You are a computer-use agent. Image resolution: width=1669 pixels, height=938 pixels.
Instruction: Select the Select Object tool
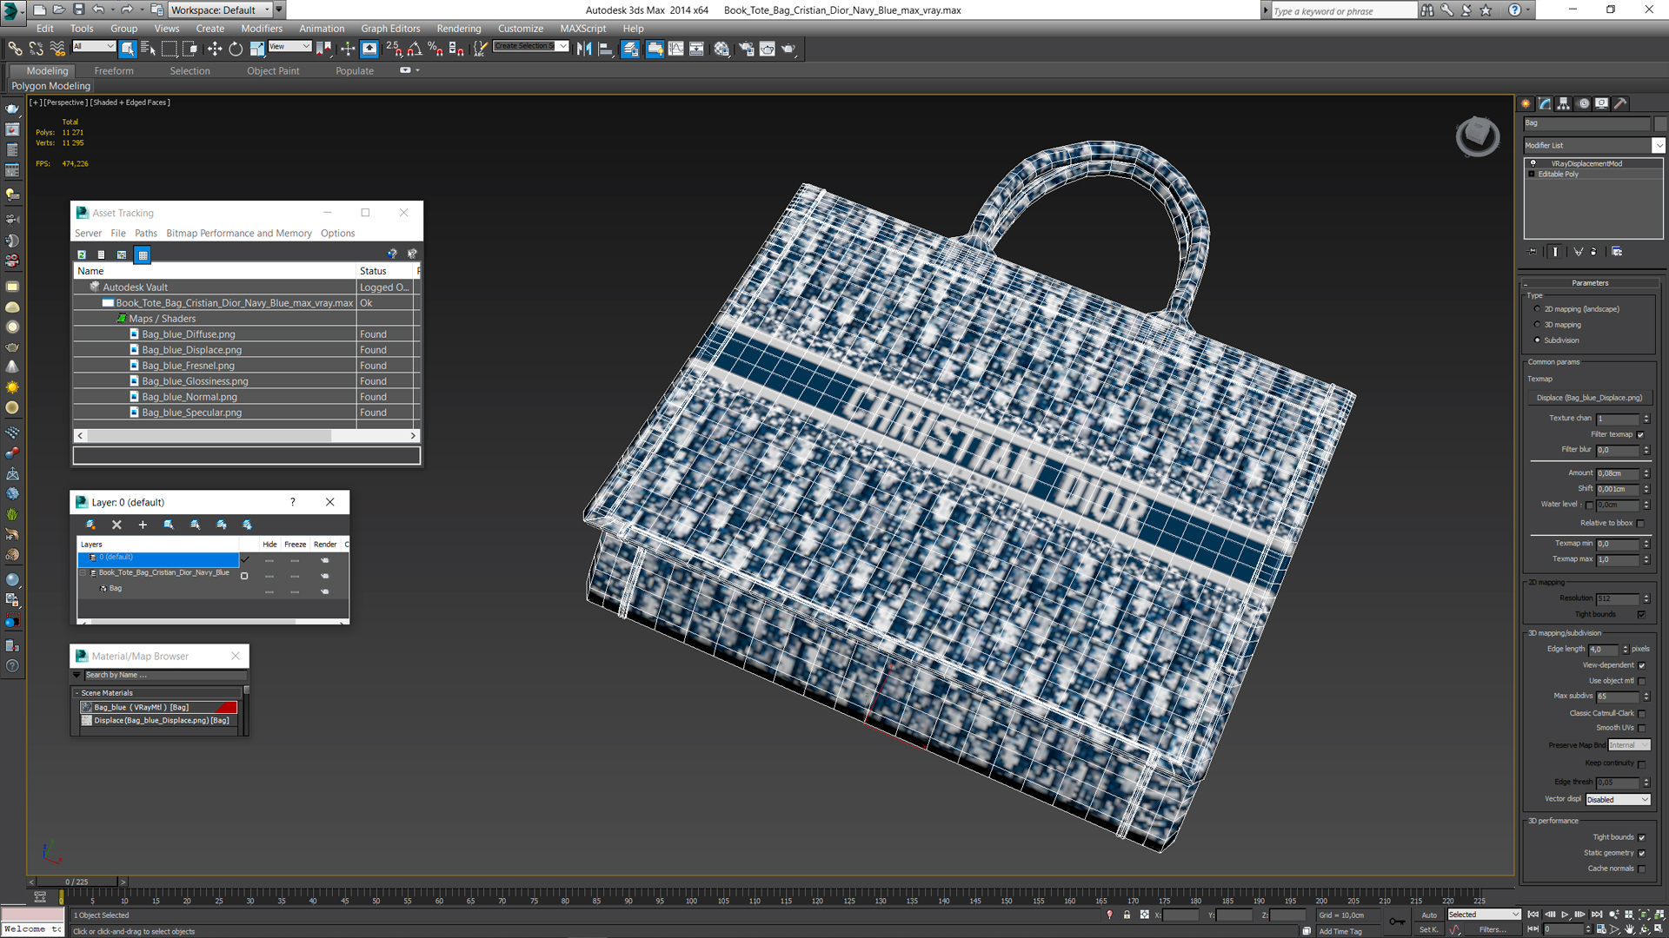coord(128,49)
